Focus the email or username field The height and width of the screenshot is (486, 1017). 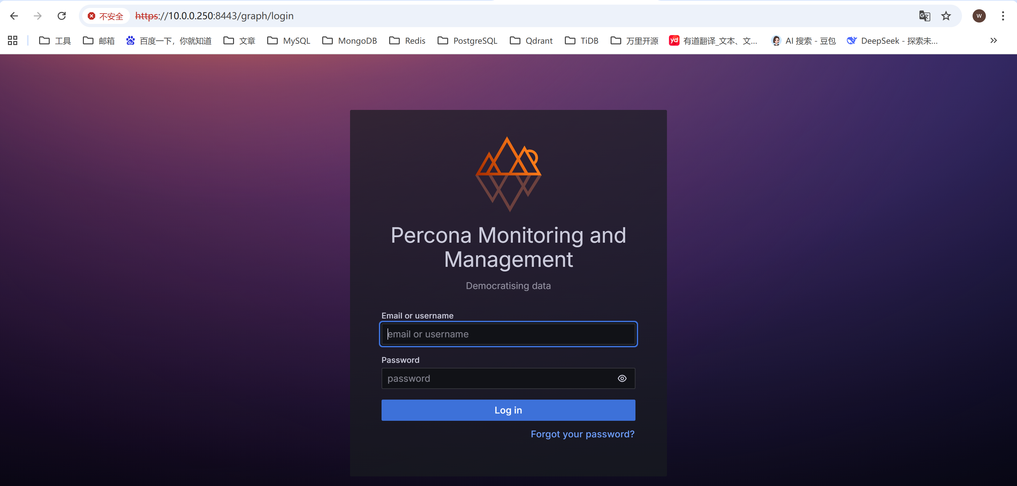(508, 334)
